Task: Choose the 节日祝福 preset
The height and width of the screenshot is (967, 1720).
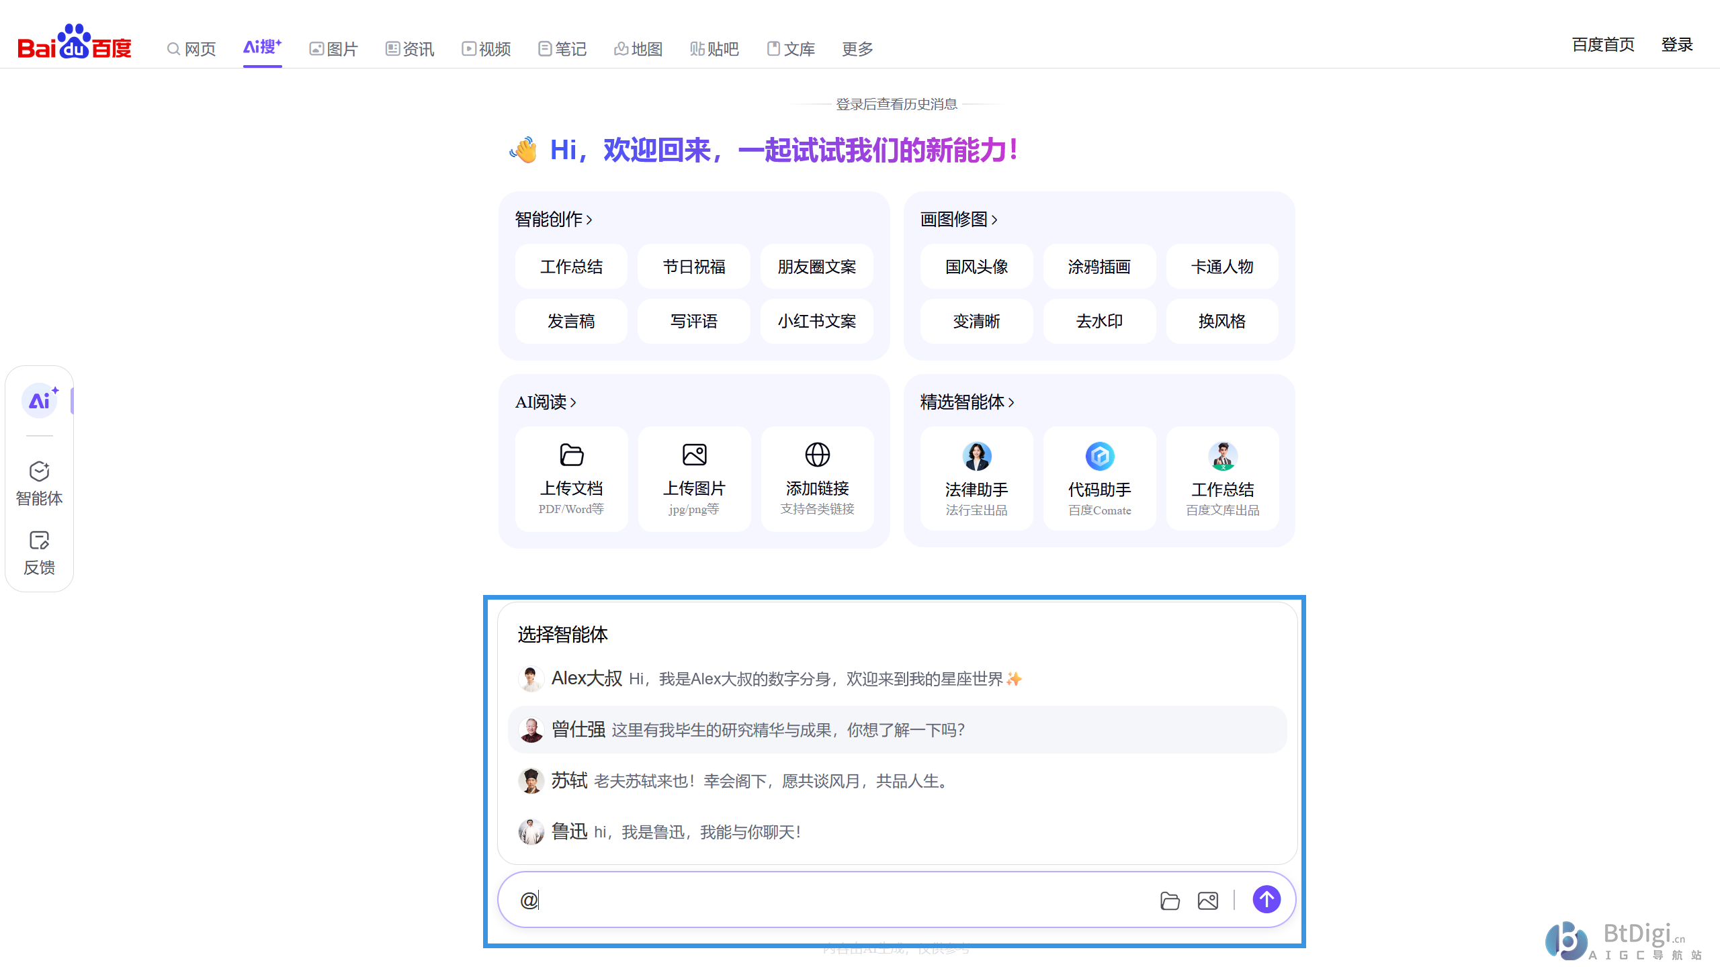Action: [x=694, y=267]
